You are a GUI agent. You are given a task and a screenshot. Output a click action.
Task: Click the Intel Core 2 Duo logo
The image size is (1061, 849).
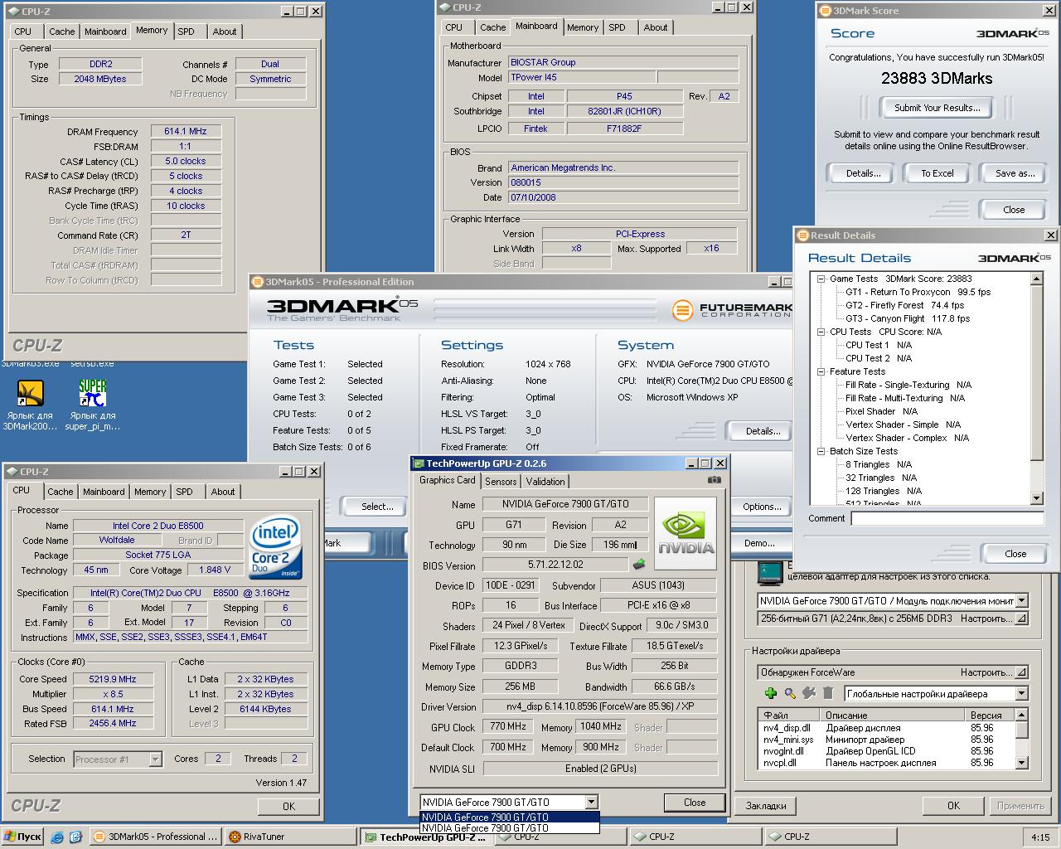pyautogui.click(x=276, y=547)
